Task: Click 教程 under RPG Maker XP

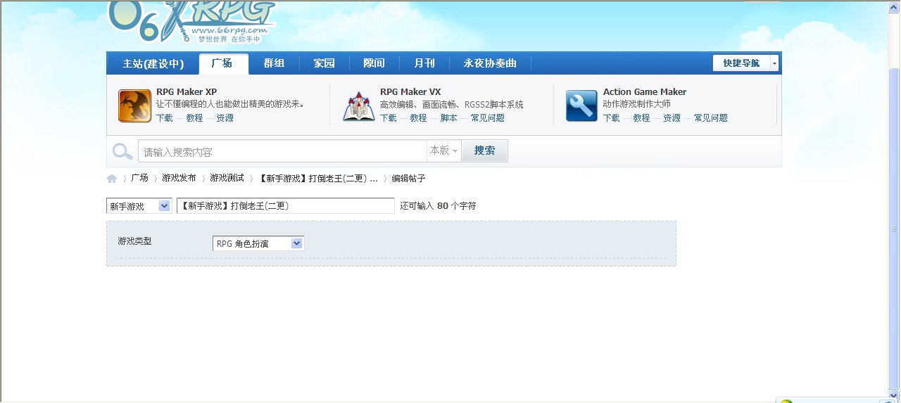Action: tap(194, 118)
